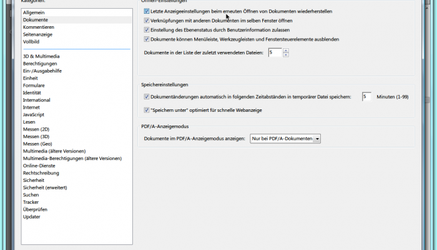Select Multimedia-Berechtigungen (ältere Versionen) category
Viewport: 437px width, 250px height.
click(x=72, y=158)
